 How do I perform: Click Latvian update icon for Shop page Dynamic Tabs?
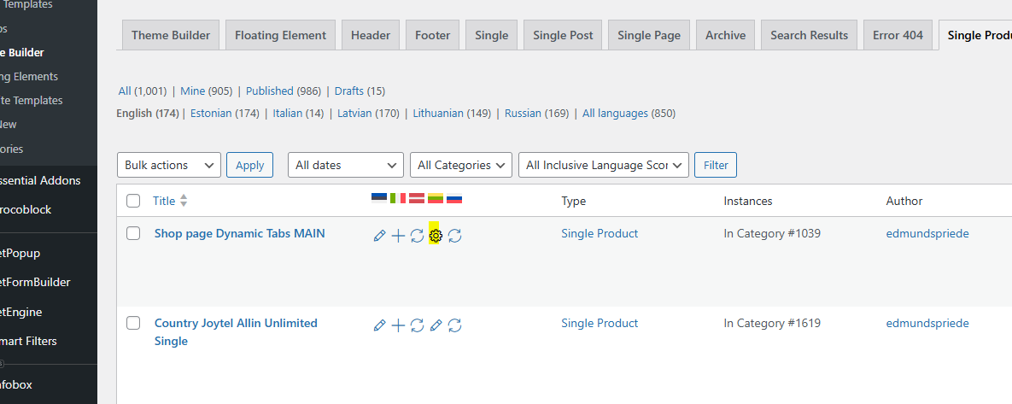417,235
